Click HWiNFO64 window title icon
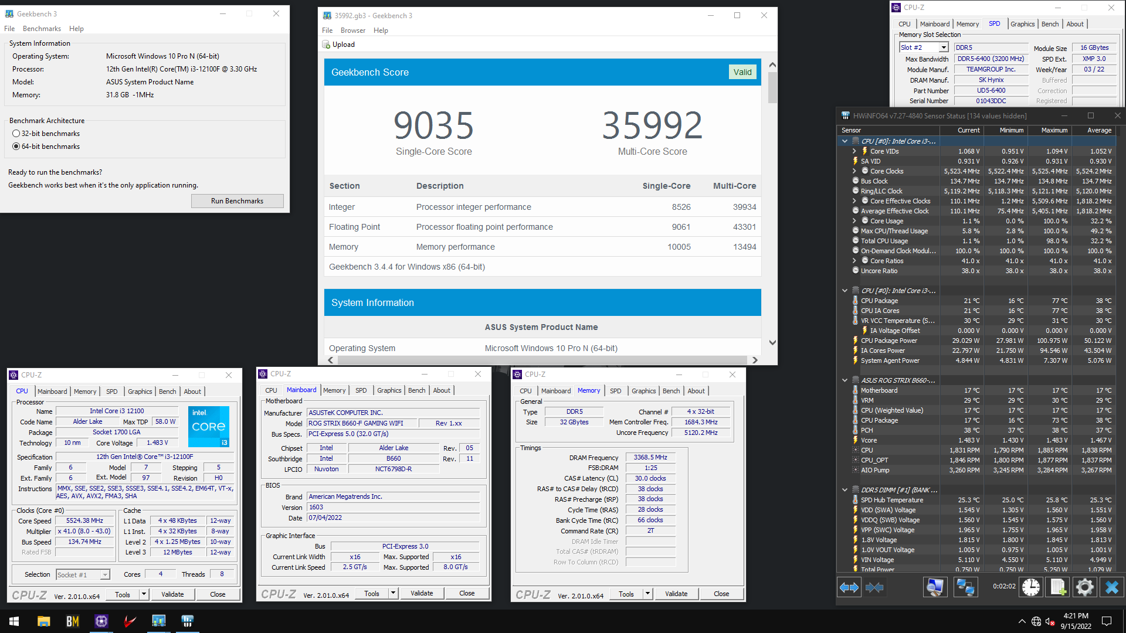The image size is (1126, 633). (846, 115)
